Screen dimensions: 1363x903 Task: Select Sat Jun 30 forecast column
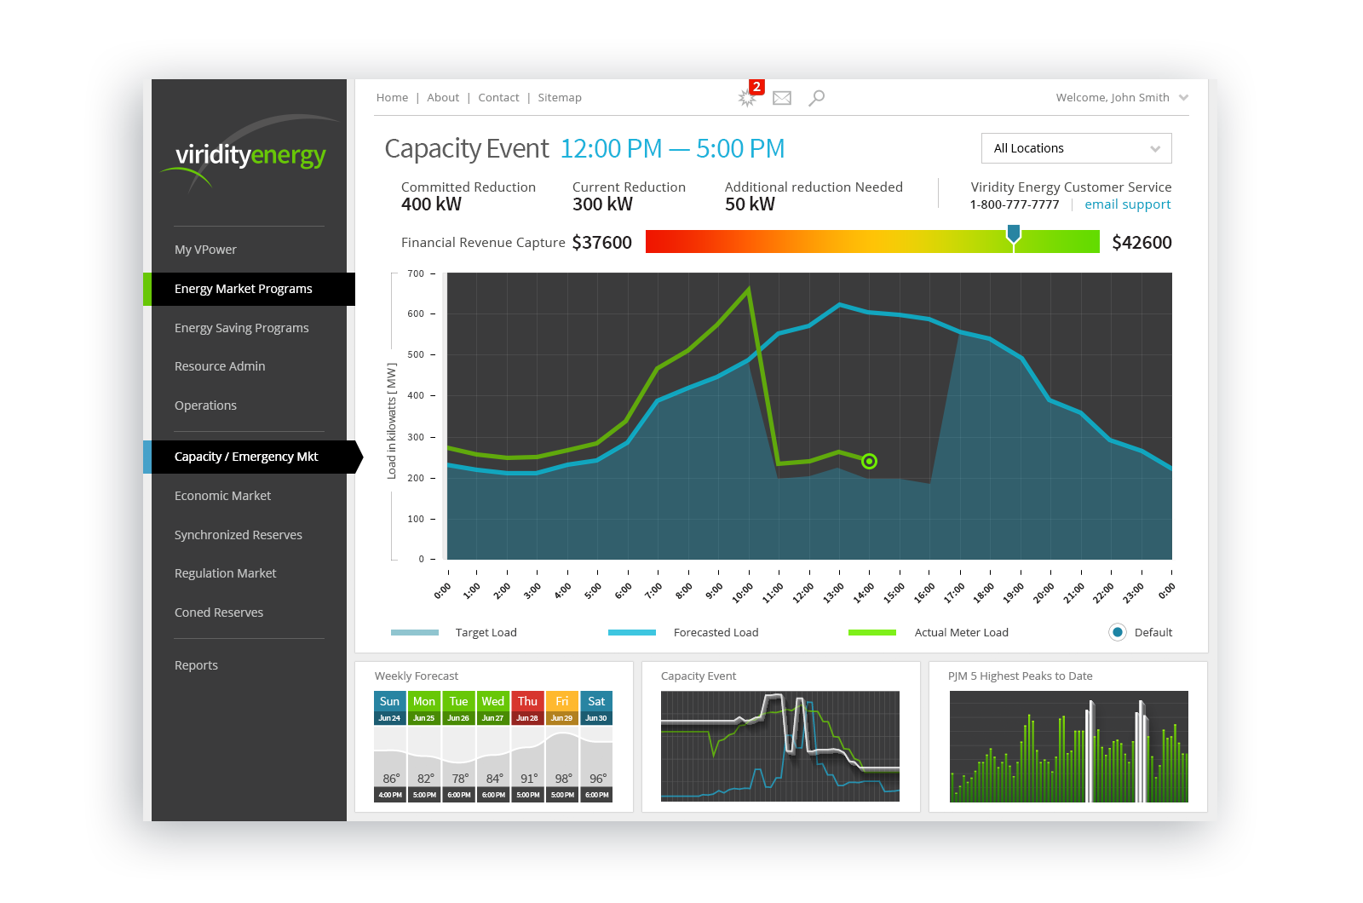tap(596, 746)
